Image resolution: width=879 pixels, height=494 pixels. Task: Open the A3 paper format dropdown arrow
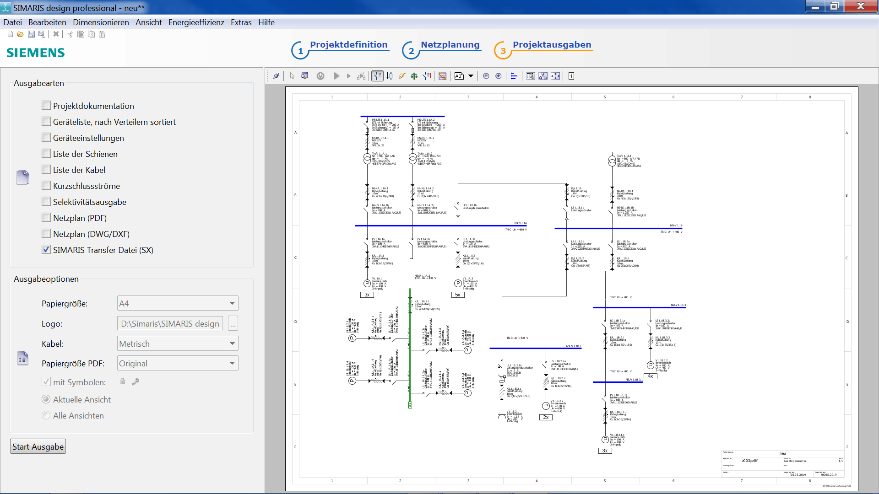tap(471, 76)
